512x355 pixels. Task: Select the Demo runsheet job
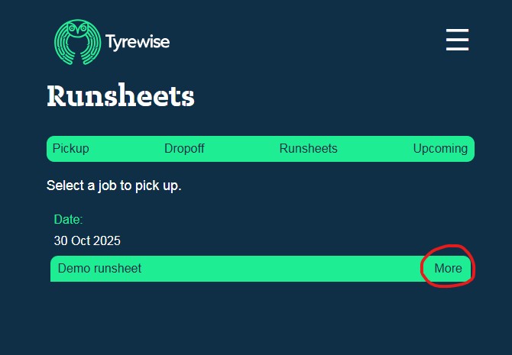100,269
